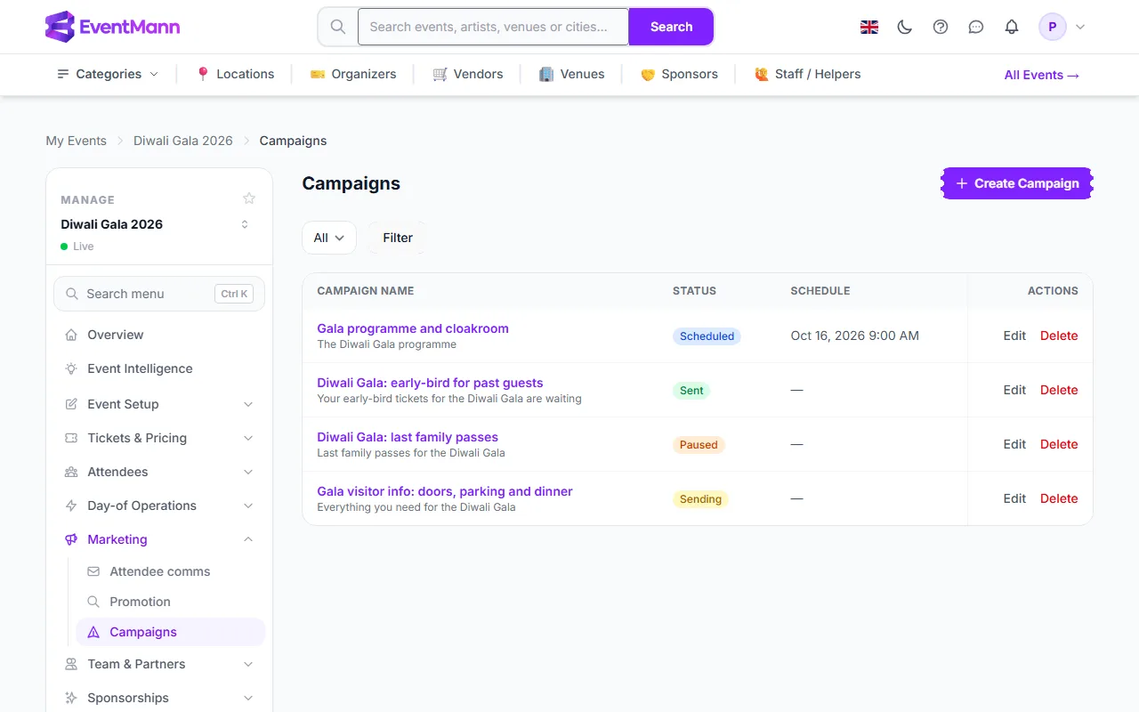Go to Vendors in the nav bar

(468, 74)
